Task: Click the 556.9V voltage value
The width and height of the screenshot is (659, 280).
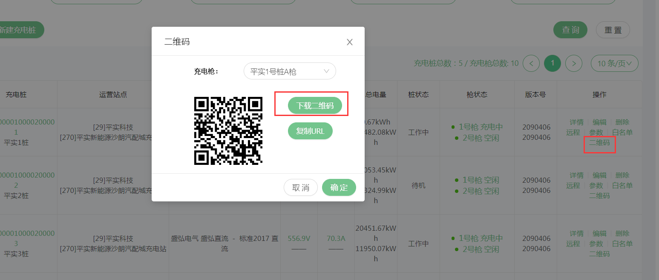Action: pyautogui.click(x=299, y=238)
